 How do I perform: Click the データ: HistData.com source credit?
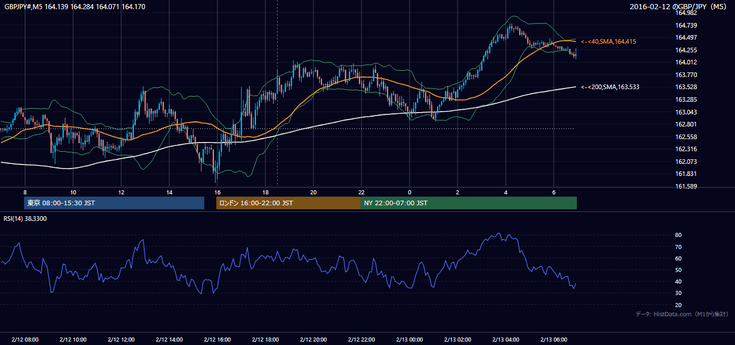point(682,314)
